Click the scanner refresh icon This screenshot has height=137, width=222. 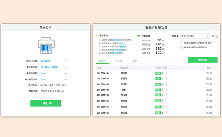click(x=213, y=36)
